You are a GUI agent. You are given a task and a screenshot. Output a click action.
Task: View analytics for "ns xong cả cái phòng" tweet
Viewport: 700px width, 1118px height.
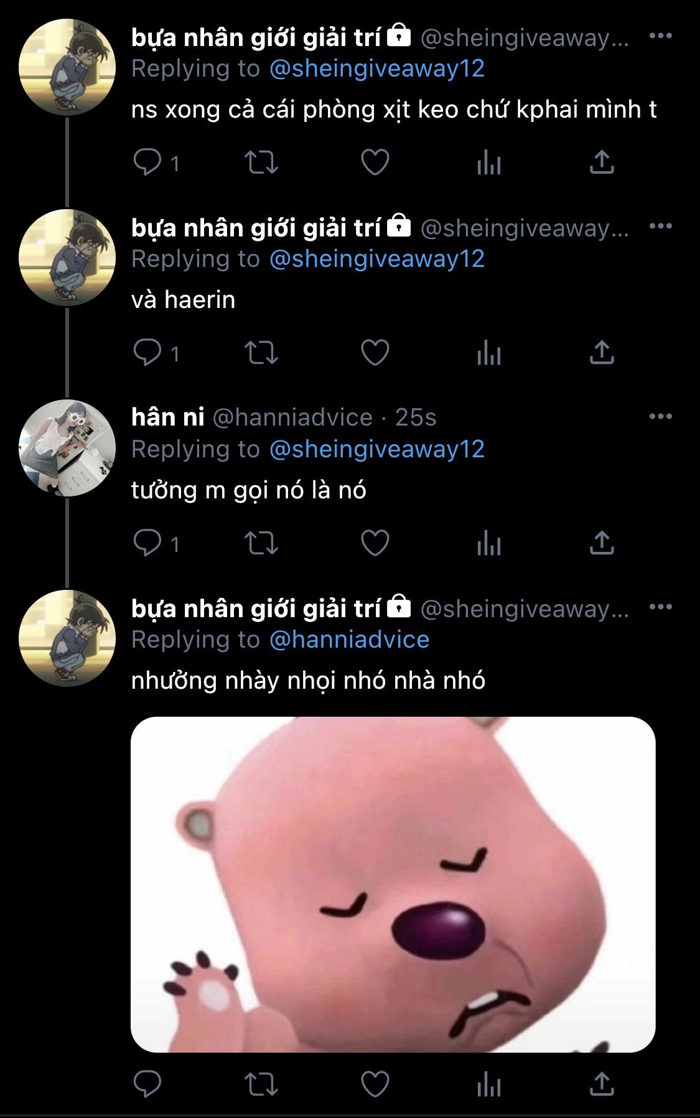(488, 162)
